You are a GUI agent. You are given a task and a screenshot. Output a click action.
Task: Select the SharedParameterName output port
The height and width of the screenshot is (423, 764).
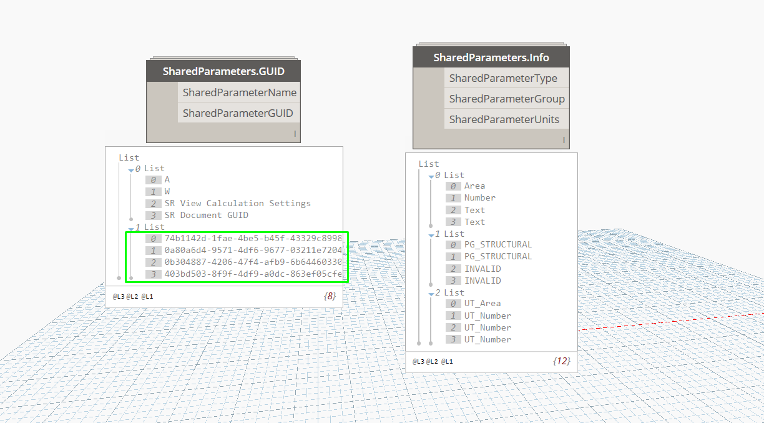[x=239, y=92]
